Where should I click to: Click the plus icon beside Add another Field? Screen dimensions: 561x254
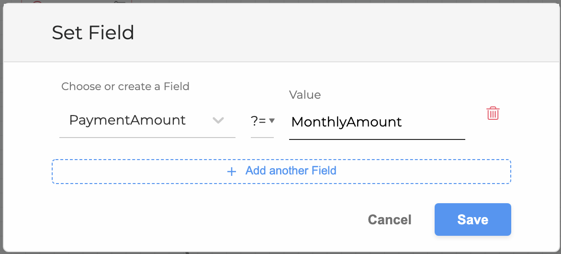click(x=232, y=172)
